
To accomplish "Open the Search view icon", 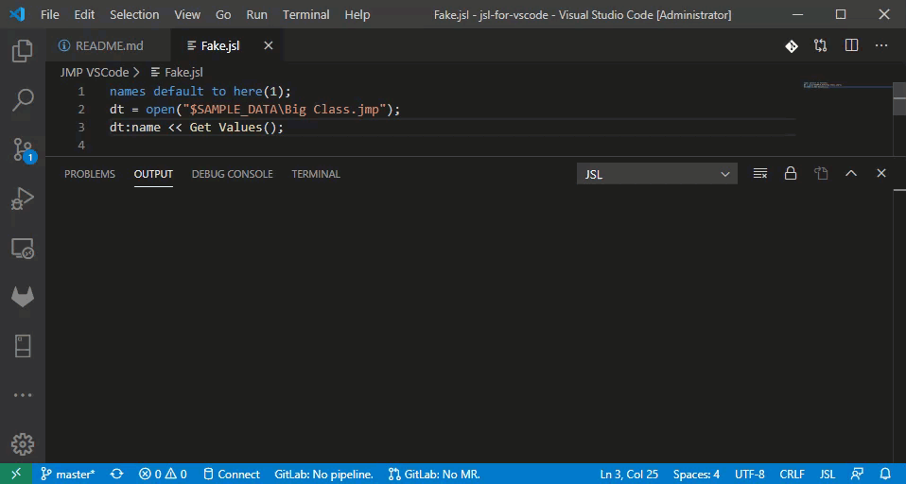I will 23,100.
